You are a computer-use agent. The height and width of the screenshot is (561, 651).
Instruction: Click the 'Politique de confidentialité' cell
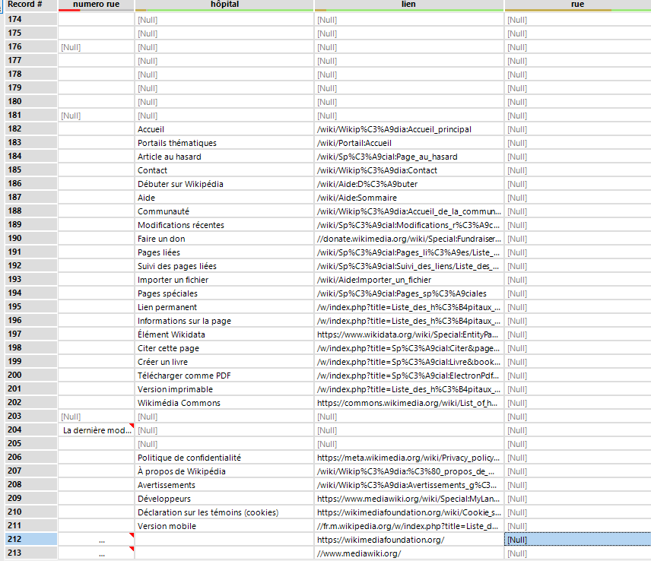point(224,458)
